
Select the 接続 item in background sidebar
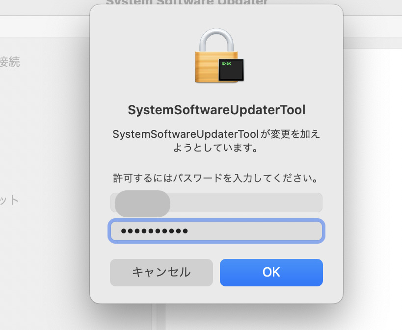(x=10, y=62)
